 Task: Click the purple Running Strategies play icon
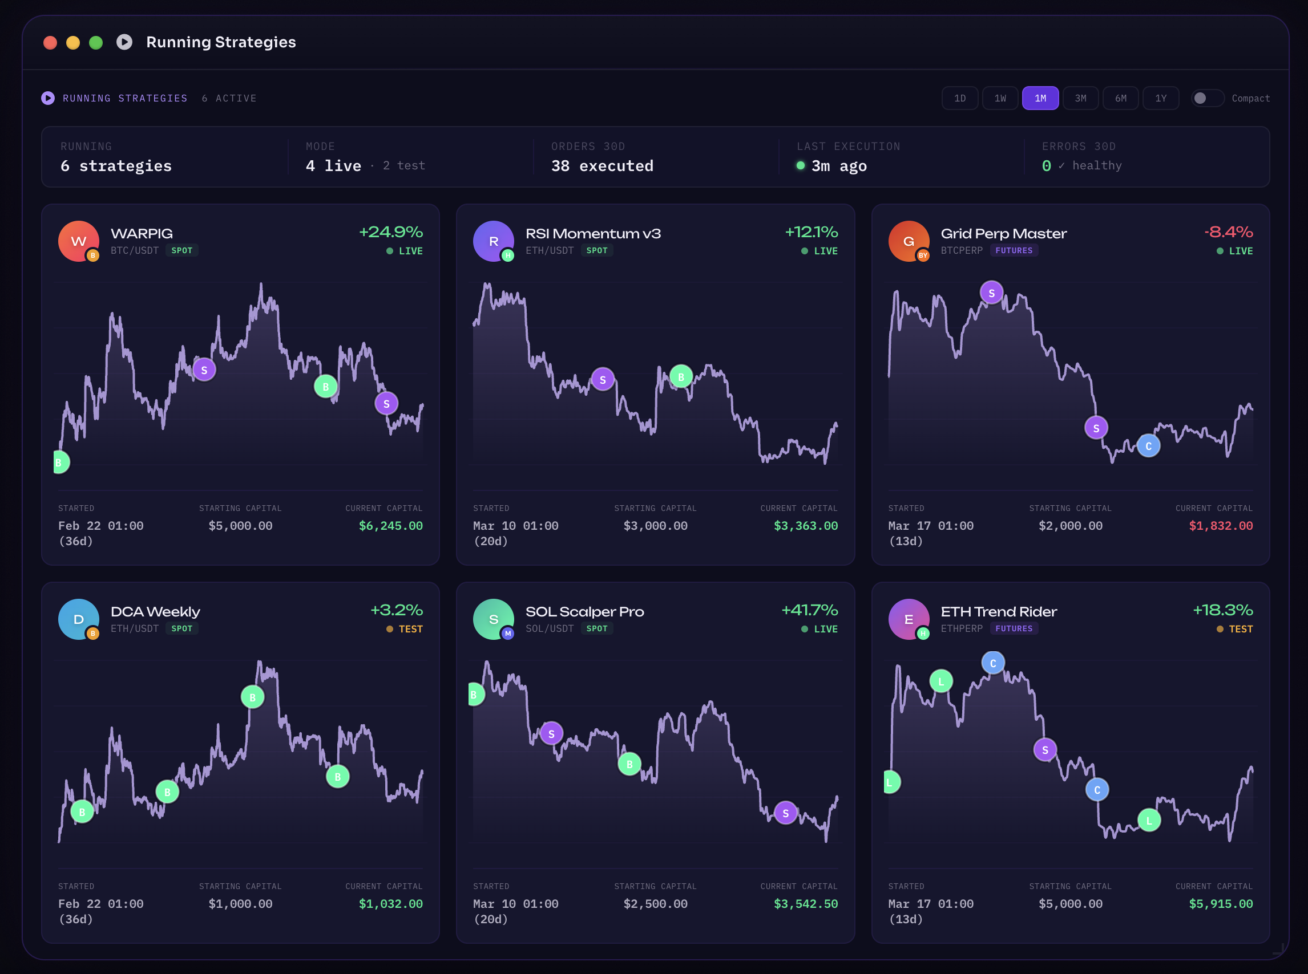click(x=48, y=98)
